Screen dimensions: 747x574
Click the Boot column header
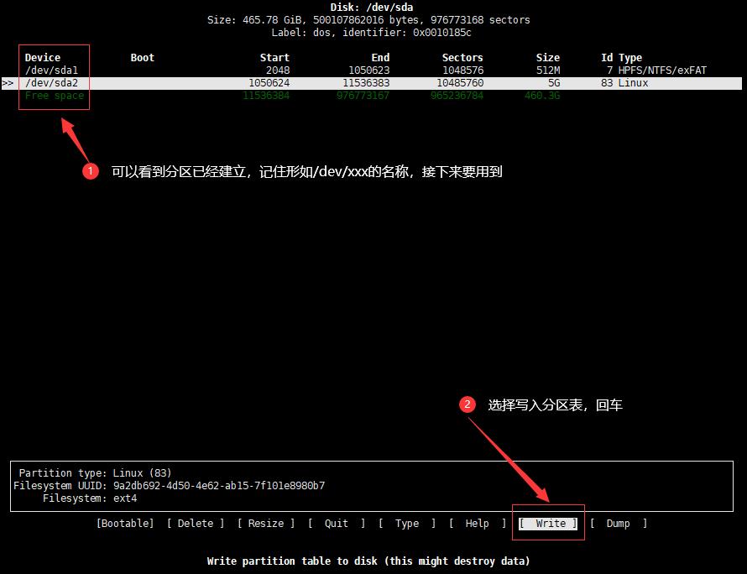pyautogui.click(x=142, y=57)
